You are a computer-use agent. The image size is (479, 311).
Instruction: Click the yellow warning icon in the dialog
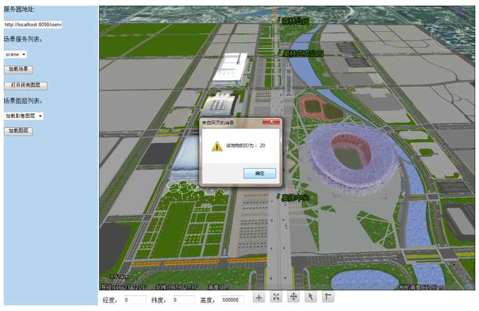[x=217, y=145]
